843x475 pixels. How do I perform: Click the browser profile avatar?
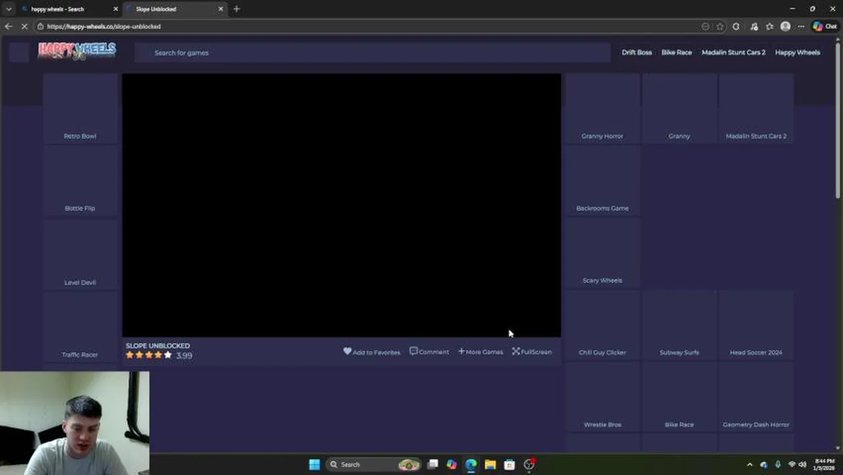[785, 26]
